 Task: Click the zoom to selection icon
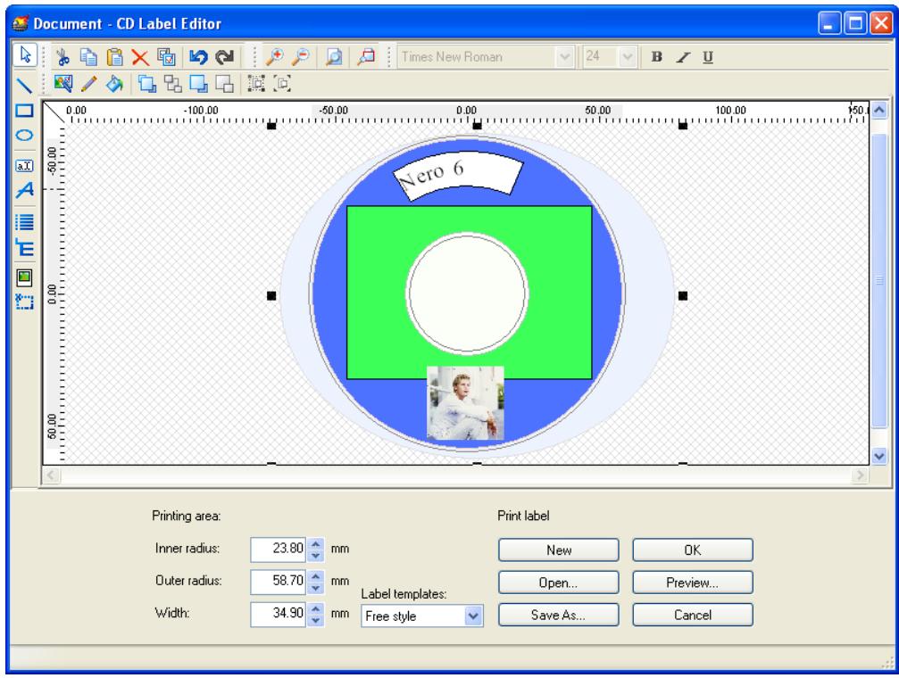coord(366,57)
